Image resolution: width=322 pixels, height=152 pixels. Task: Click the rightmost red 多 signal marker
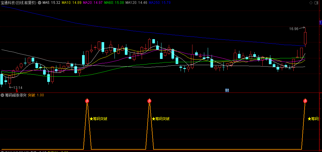305,101
